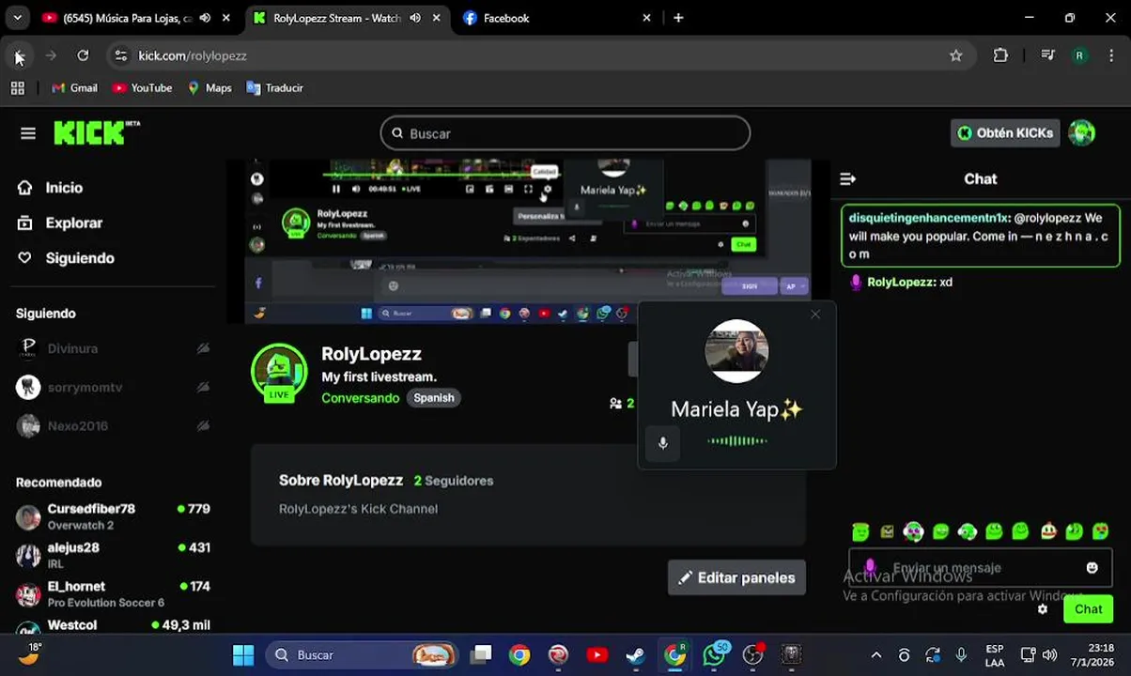Click Mariela Yap profile picture
This screenshot has width=1131, height=676.
(x=736, y=351)
